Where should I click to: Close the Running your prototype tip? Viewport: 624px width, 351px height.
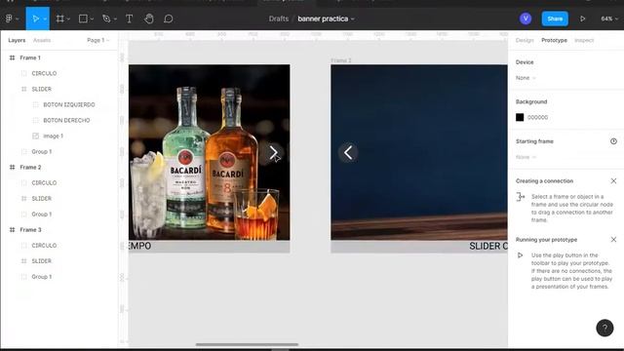613,240
